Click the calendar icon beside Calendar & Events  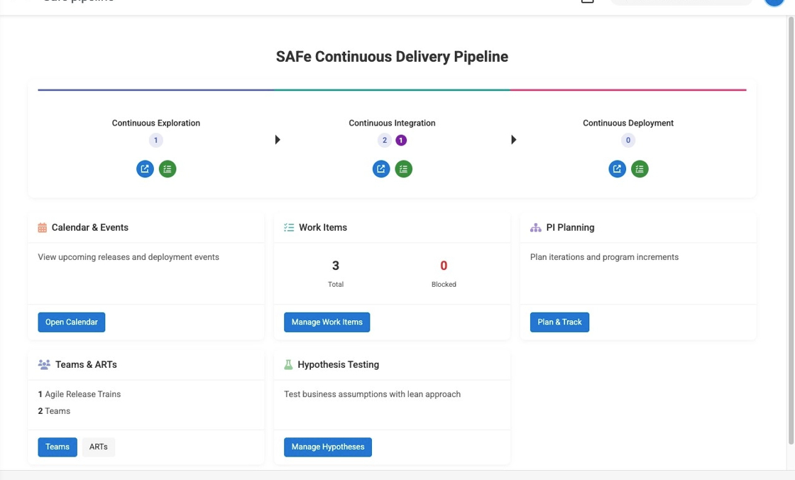pos(42,227)
